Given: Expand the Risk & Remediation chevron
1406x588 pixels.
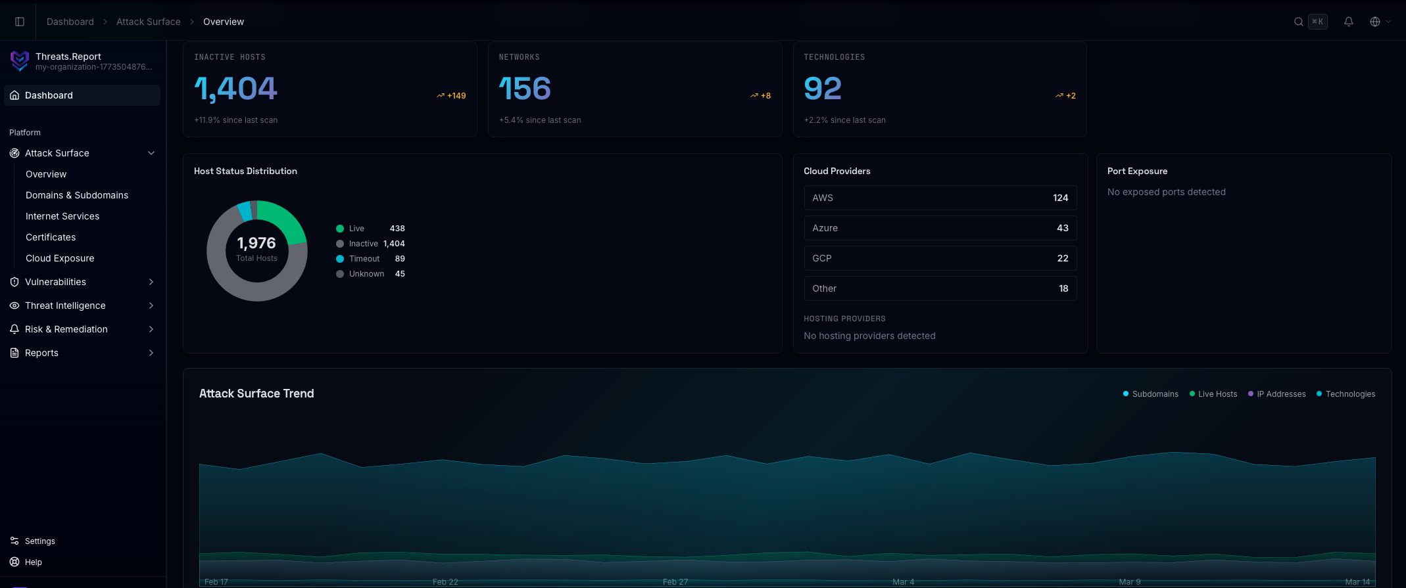Looking at the screenshot, I should click(x=151, y=329).
